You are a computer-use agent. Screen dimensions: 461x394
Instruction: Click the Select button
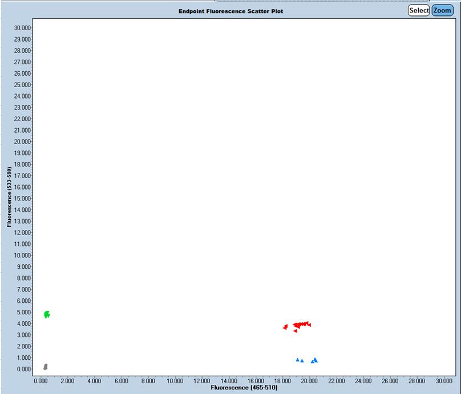tap(419, 10)
